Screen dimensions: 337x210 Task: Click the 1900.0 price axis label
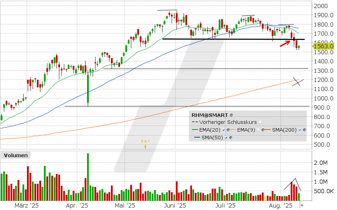tap(323, 15)
